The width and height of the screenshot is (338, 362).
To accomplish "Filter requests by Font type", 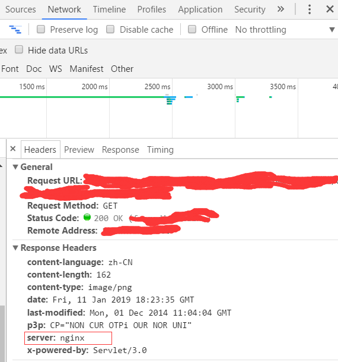I will click(10, 69).
